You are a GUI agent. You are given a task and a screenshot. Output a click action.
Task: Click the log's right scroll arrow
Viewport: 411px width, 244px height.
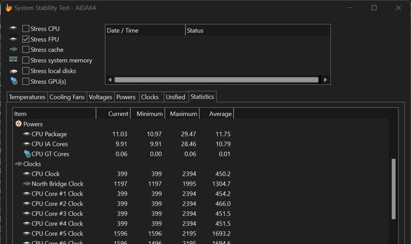coord(325,80)
